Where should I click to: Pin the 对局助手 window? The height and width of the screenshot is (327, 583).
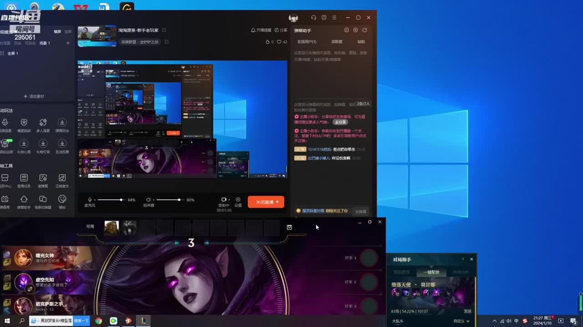click(x=463, y=259)
